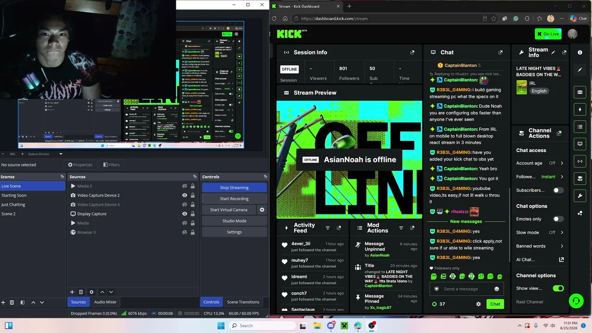Click the wrench icon in Kick right sidebar
Image resolution: width=592 pixels, height=333 pixels.
pos(580,196)
